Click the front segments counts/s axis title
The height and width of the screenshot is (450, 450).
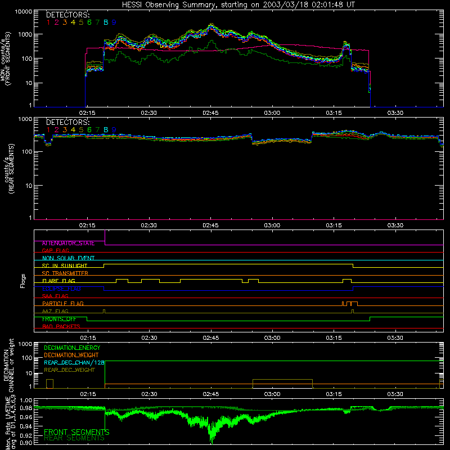(6, 58)
